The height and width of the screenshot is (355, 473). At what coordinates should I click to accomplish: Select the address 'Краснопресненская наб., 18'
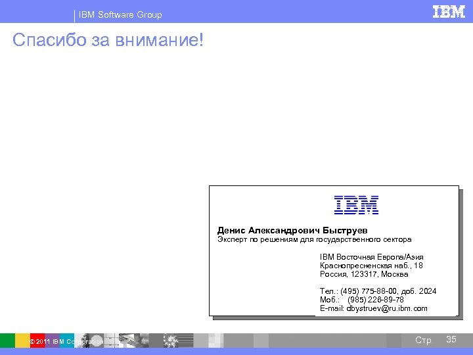(x=371, y=266)
